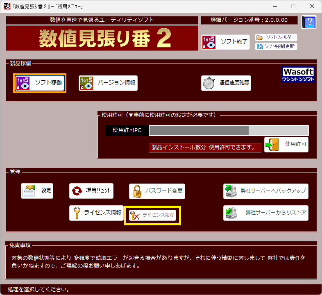The height and width of the screenshot is (295, 322).
Task: Click the app icon in バージョン情報 button
Action: click(x=86, y=83)
